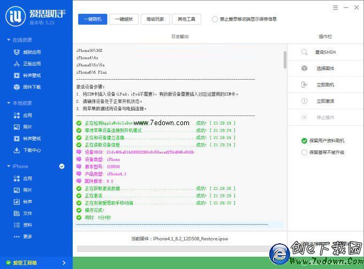Collapse the 本地资源 section
Screen dimensions: 364x269
pos(9,103)
